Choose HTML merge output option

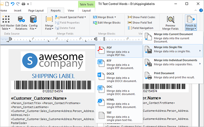coord(119,103)
